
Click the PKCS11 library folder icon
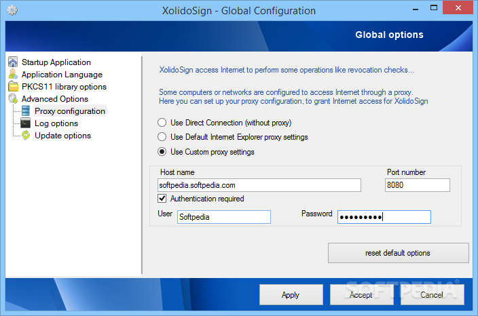point(13,86)
